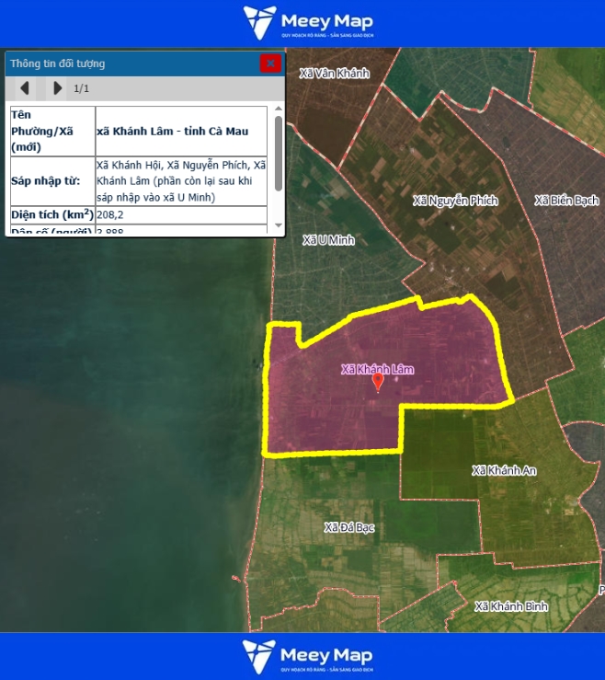The width and height of the screenshot is (605, 680).
Task: Select the Xã U Minh commune label
Action: [x=328, y=240]
